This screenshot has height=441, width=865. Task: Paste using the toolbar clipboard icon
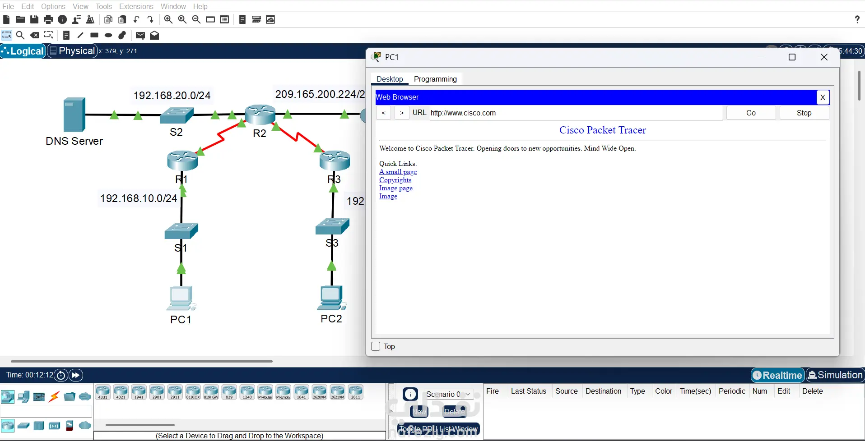click(122, 19)
